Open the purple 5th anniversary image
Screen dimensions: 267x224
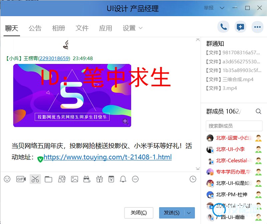click(72, 95)
